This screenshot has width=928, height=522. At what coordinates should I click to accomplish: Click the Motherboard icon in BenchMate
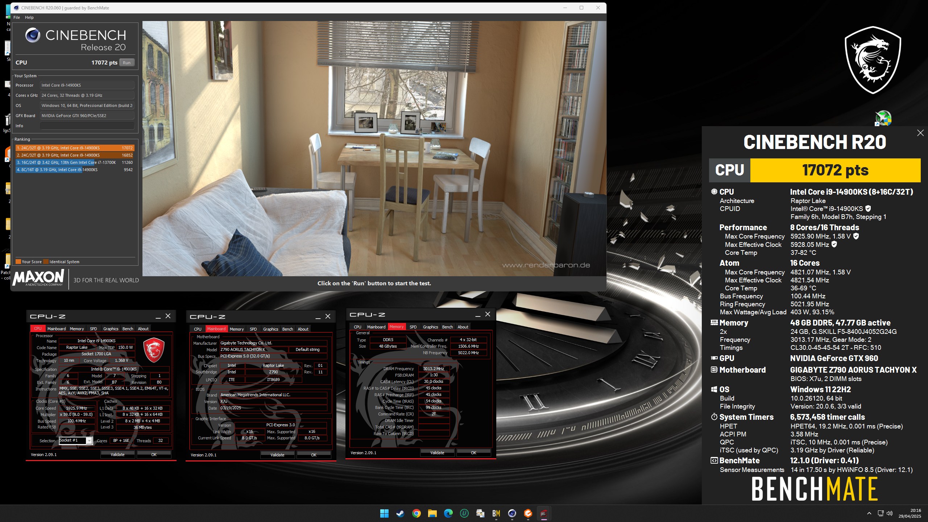[x=714, y=370]
